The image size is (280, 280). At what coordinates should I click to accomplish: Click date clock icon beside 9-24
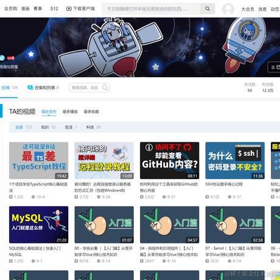point(99,197)
